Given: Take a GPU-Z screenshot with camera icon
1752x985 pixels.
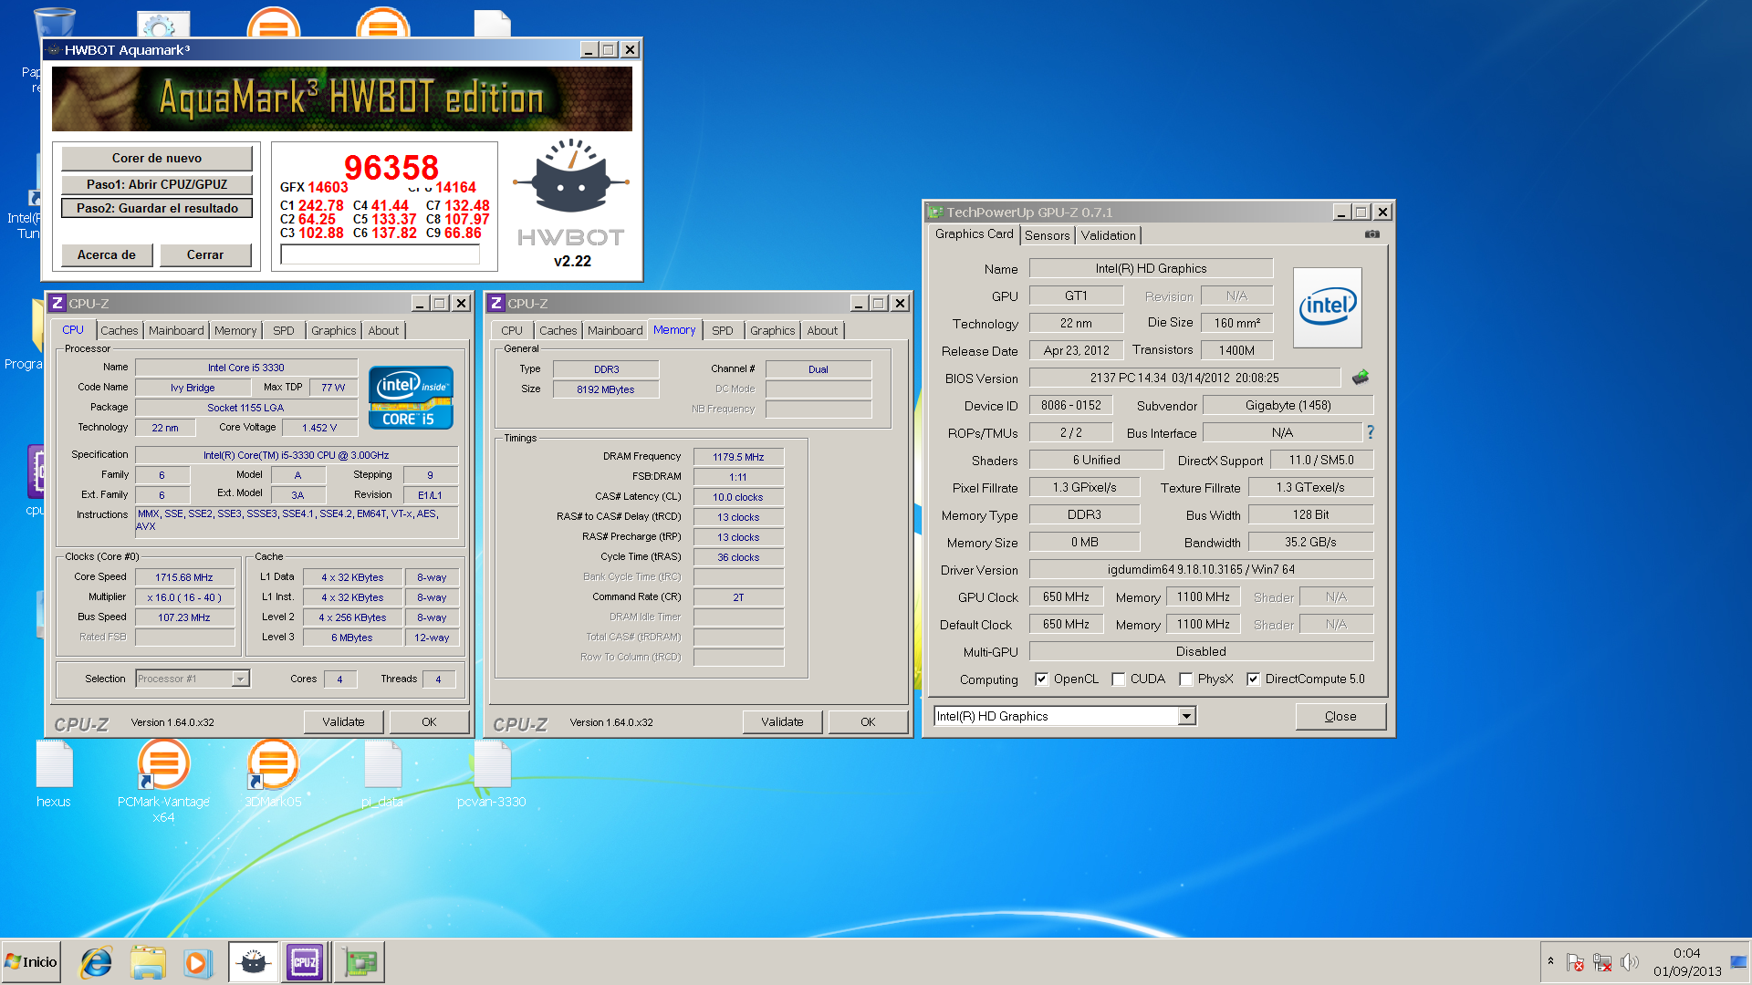Looking at the screenshot, I should [1371, 234].
